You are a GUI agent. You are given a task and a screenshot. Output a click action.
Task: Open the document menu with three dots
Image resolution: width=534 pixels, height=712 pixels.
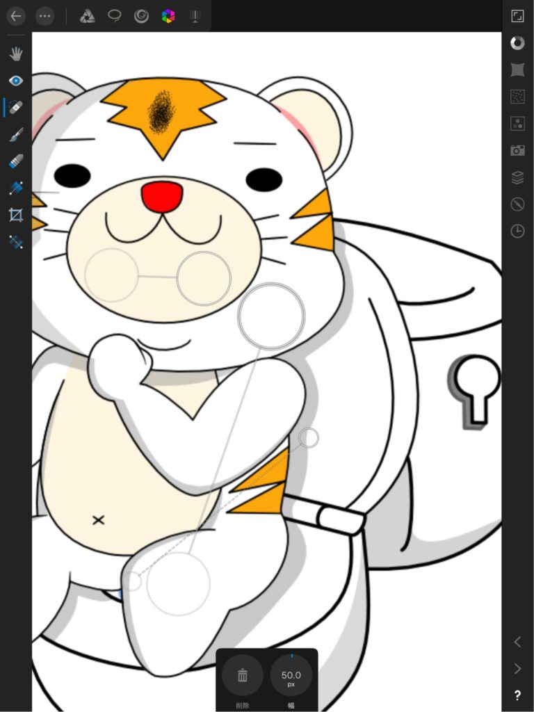44,16
